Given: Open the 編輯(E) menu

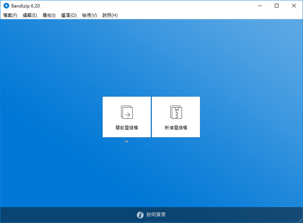Looking at the screenshot, I should pyautogui.click(x=30, y=15).
